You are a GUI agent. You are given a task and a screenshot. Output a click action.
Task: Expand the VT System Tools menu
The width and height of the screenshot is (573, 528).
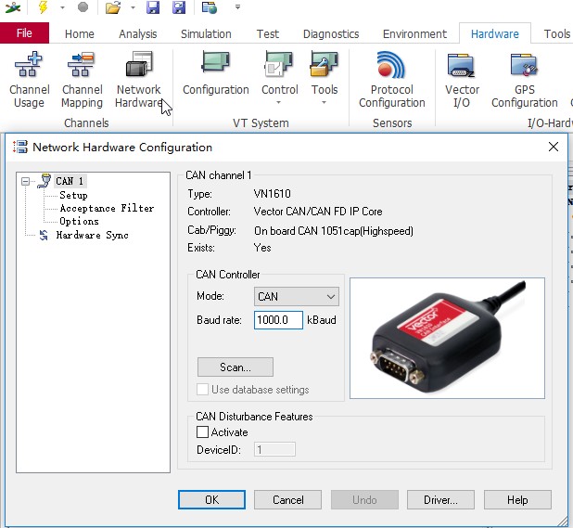(325, 78)
